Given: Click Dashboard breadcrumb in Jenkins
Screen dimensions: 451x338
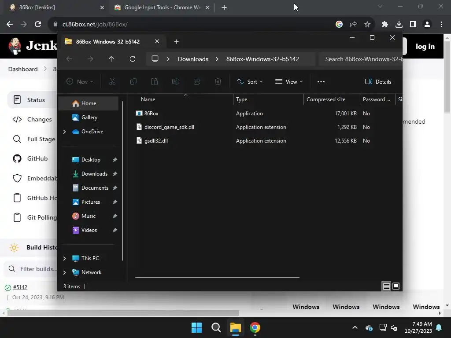Looking at the screenshot, I should coord(23,69).
